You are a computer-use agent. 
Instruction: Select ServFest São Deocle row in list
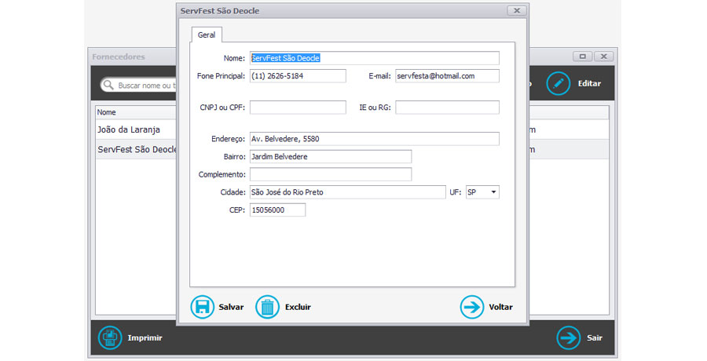tap(136, 150)
